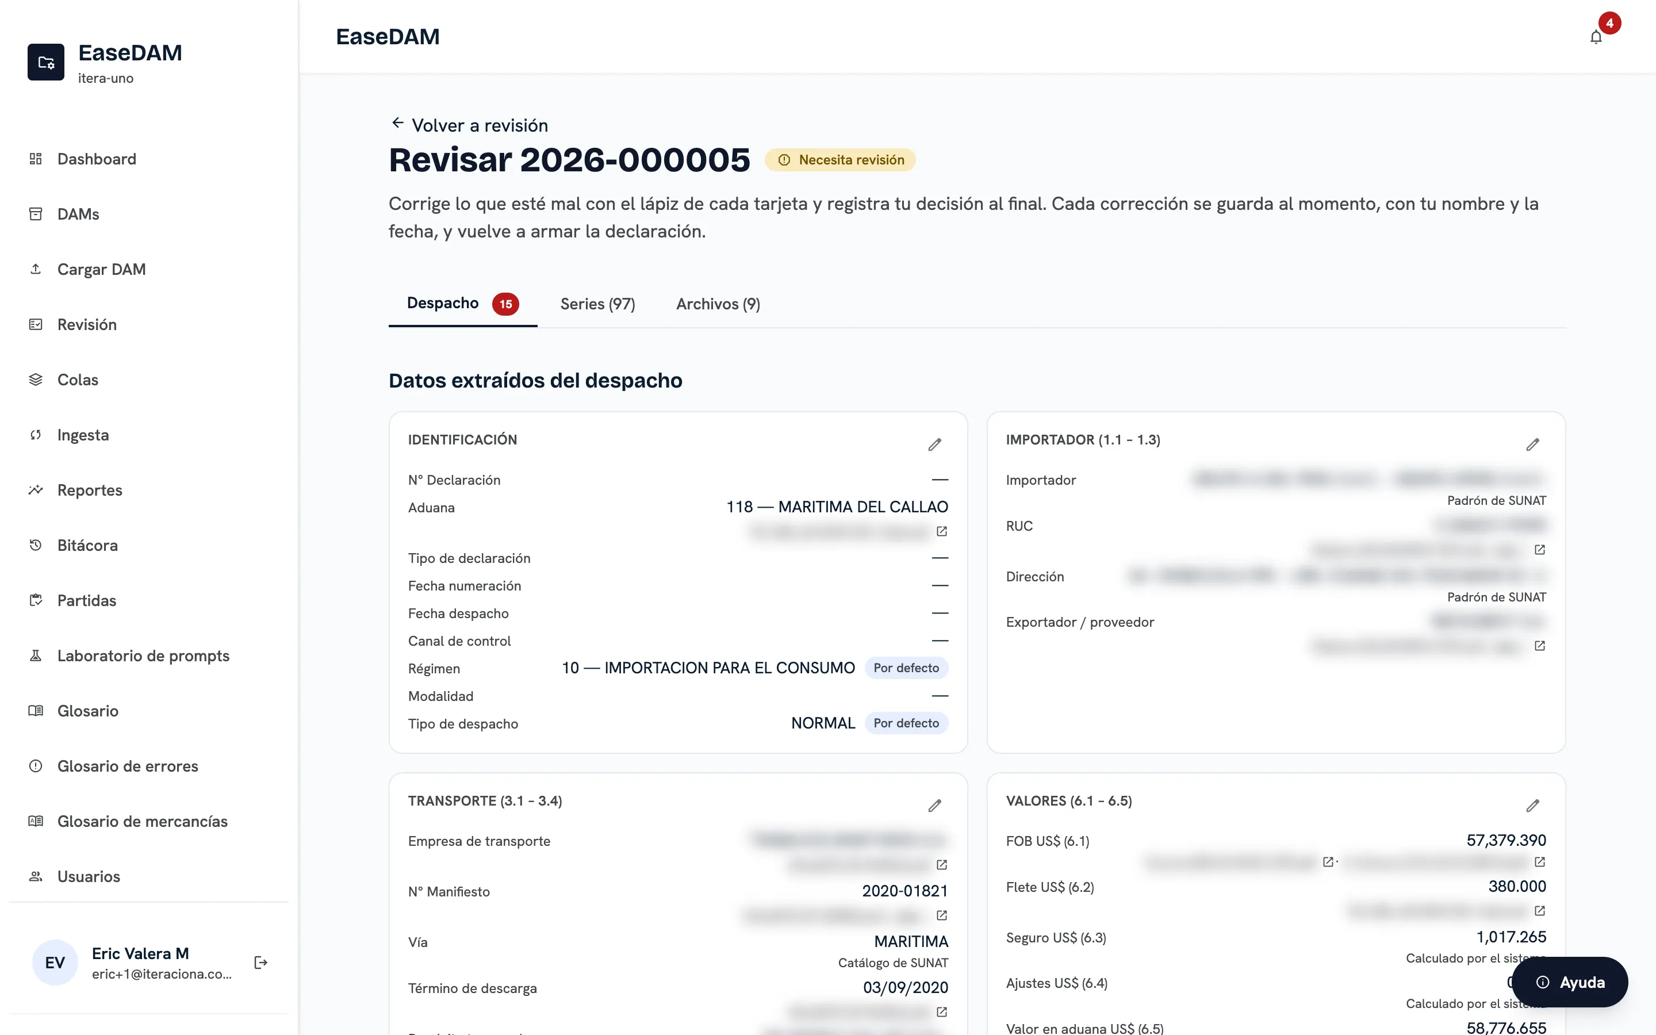Click the Ayuda help button
Screen dimensions: 1656x1035
(x=1569, y=982)
